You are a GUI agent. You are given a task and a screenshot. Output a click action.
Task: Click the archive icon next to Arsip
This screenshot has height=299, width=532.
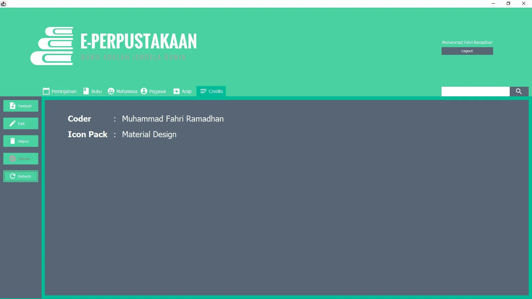pos(176,91)
